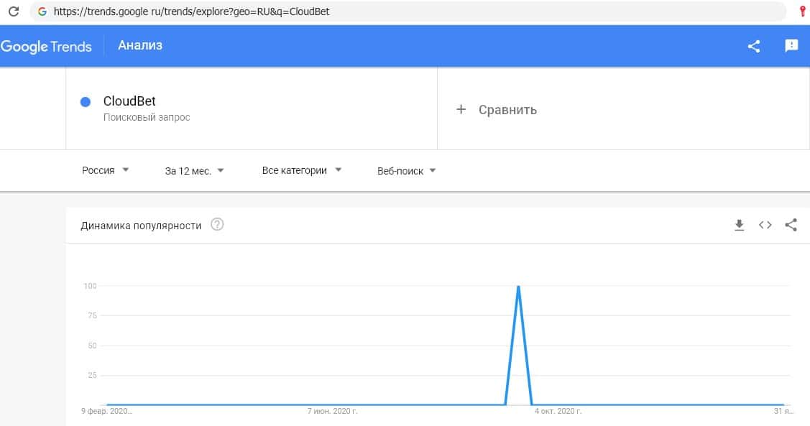The image size is (810, 426).
Task: Download the chart data as CSV
Action: (x=739, y=225)
